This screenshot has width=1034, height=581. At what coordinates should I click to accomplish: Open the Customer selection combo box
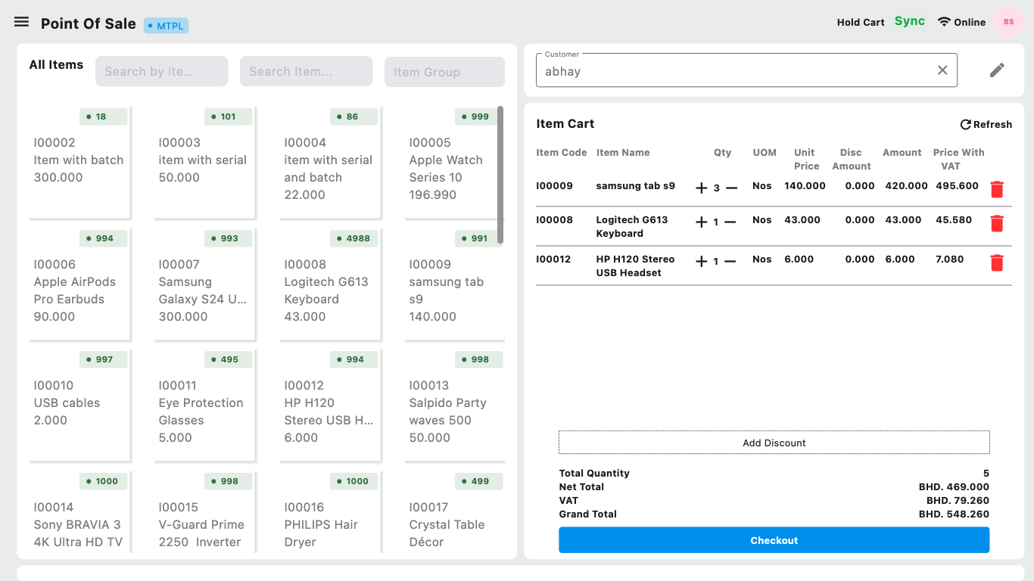(738, 71)
